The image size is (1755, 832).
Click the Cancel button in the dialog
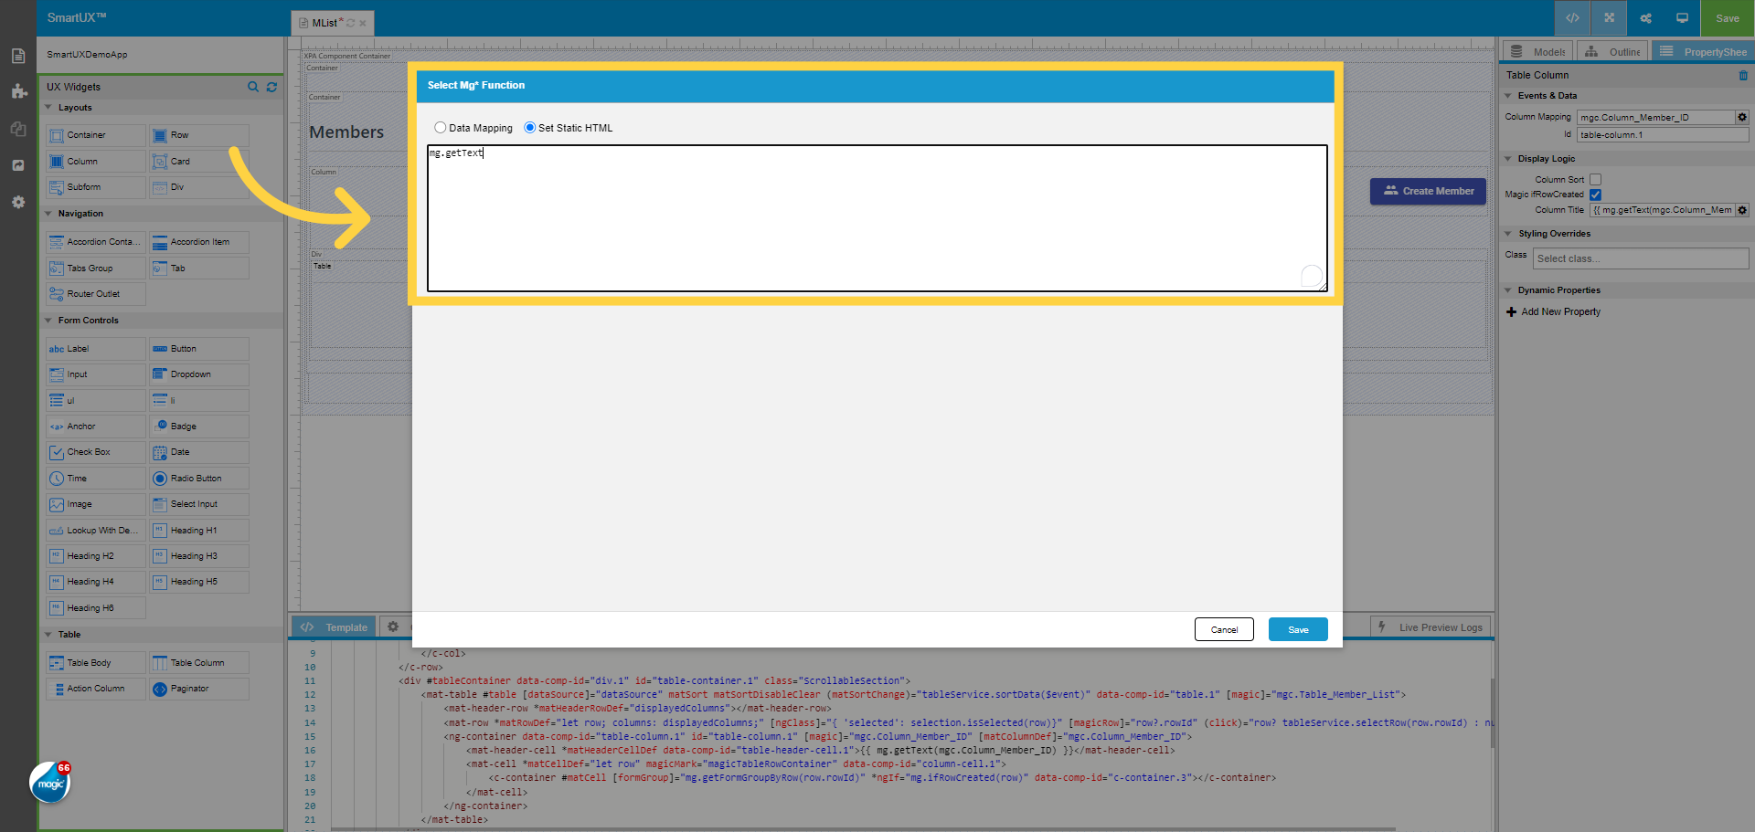pyautogui.click(x=1224, y=629)
